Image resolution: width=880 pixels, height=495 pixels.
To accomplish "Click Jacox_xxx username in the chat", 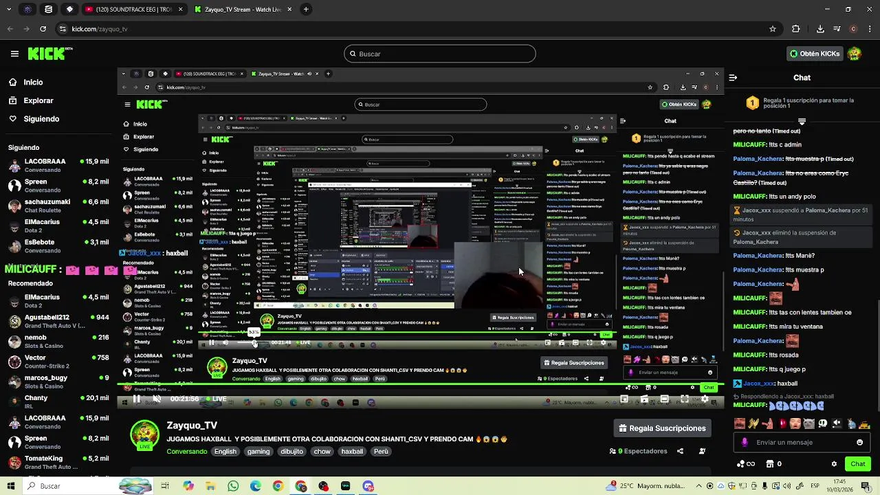I will pos(758,384).
